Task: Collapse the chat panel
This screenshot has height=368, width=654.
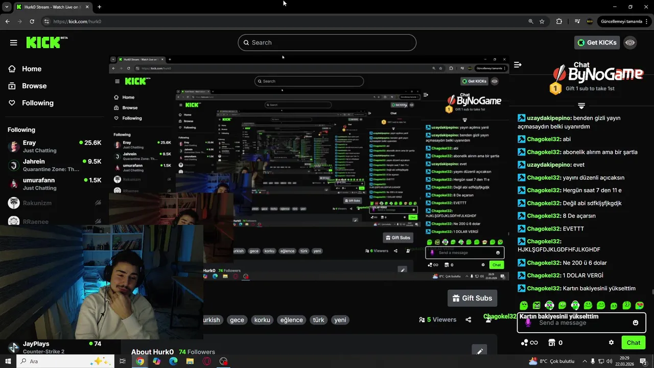Action: tap(518, 65)
